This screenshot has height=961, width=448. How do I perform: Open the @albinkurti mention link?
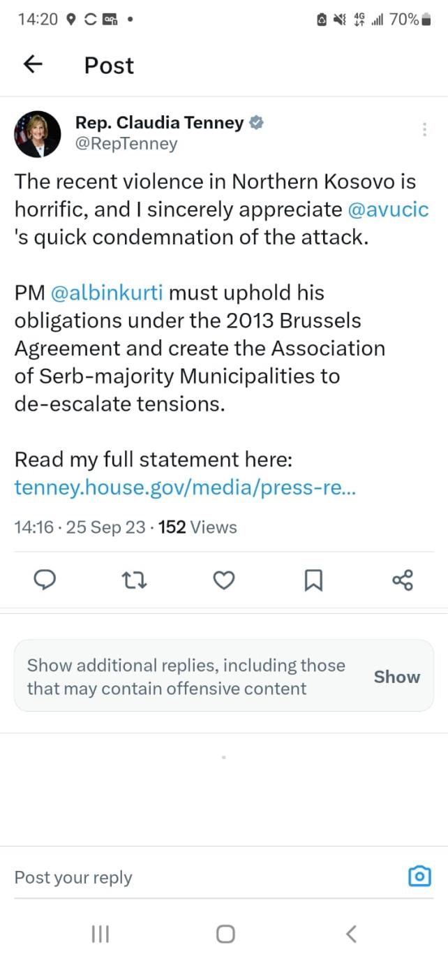[x=107, y=293]
